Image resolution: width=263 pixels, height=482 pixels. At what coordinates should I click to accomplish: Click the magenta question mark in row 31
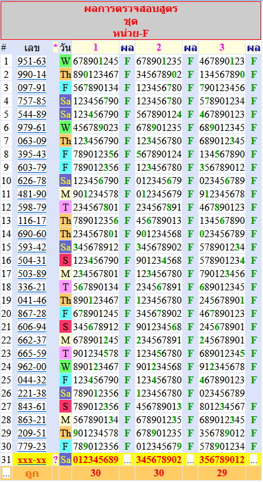pos(56,460)
